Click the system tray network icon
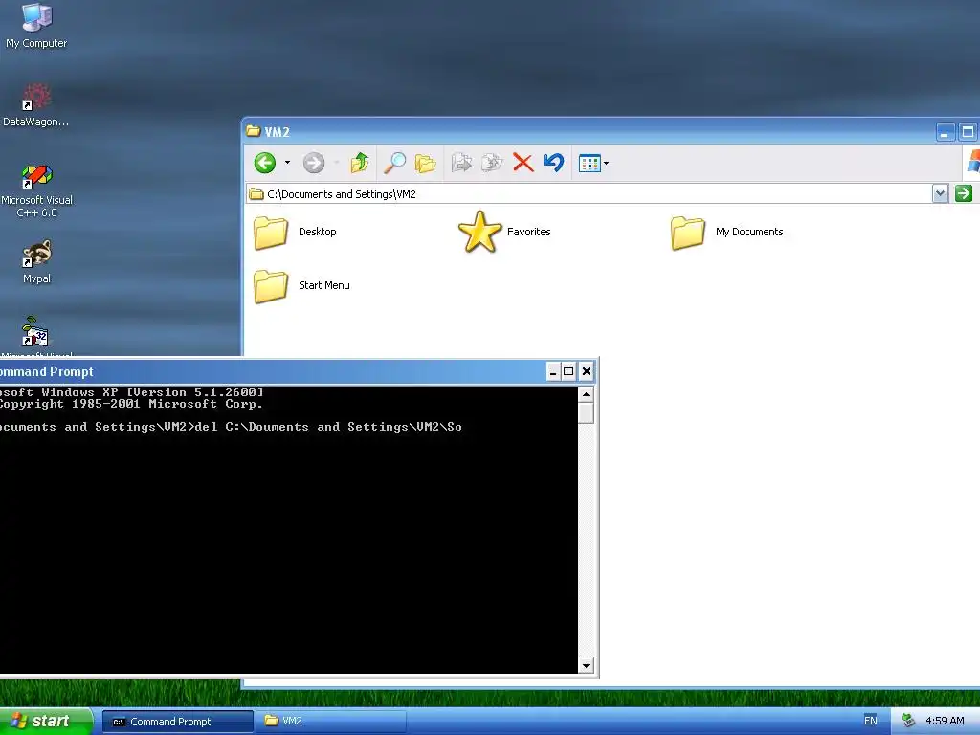This screenshot has height=735, width=980. 908,722
